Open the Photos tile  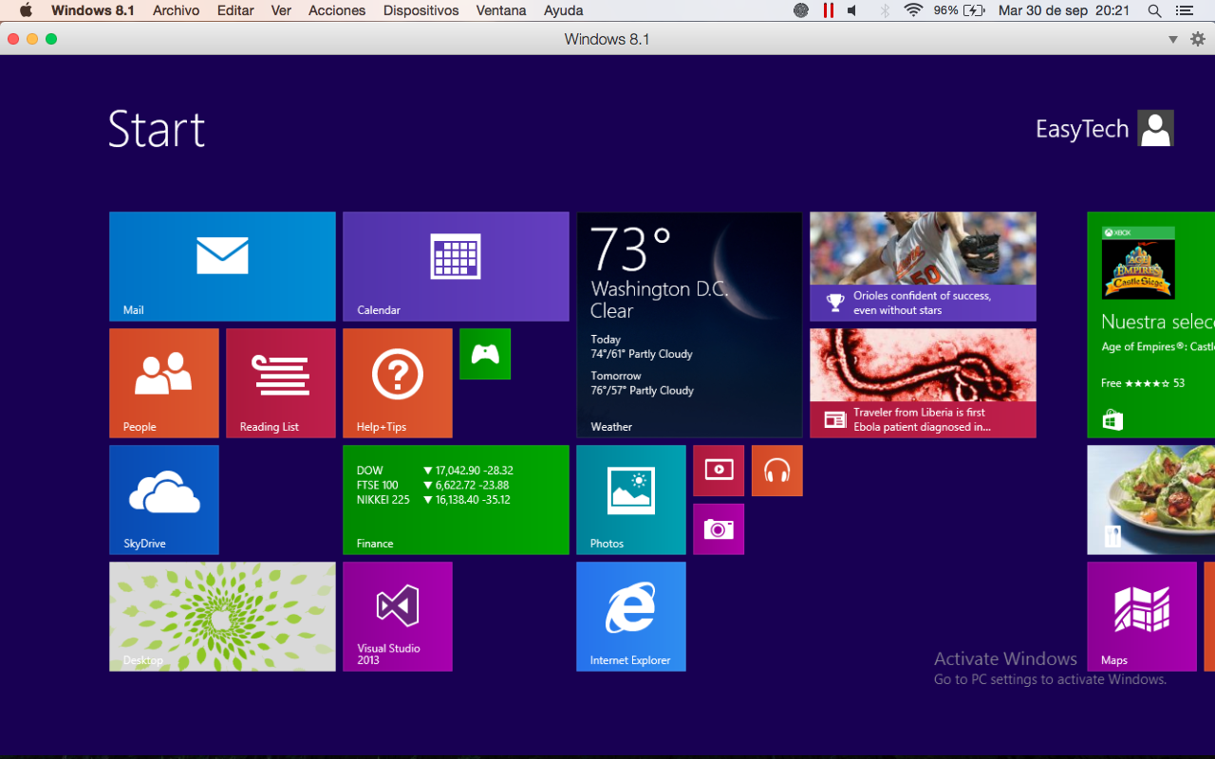tap(631, 500)
